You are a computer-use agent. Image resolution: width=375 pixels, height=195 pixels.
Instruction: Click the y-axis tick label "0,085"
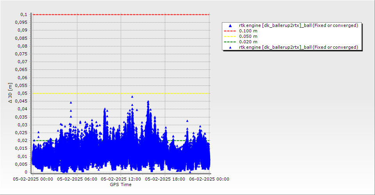click(x=21, y=38)
